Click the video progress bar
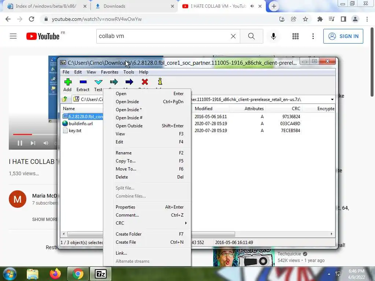375x281 pixels. point(35,134)
